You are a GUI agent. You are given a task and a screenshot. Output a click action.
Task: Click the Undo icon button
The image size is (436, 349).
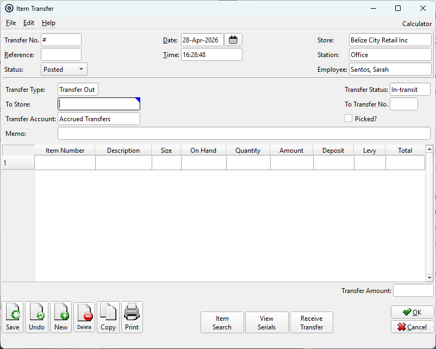click(x=37, y=317)
